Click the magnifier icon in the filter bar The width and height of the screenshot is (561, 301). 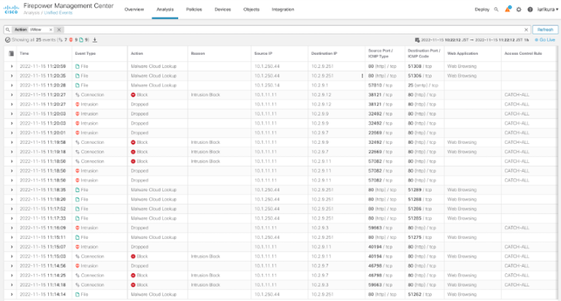coord(7,30)
